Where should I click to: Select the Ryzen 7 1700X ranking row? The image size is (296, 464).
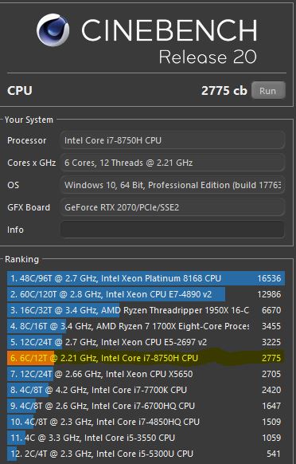click(146, 326)
